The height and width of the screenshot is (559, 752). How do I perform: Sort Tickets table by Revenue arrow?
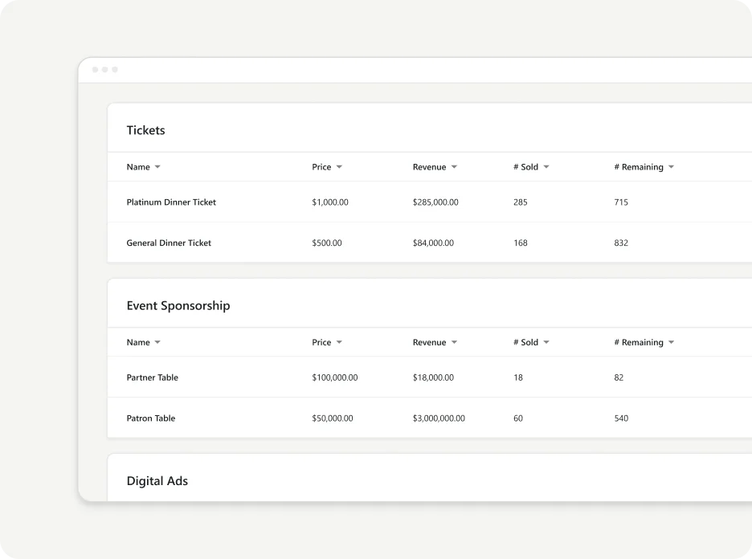coord(454,167)
